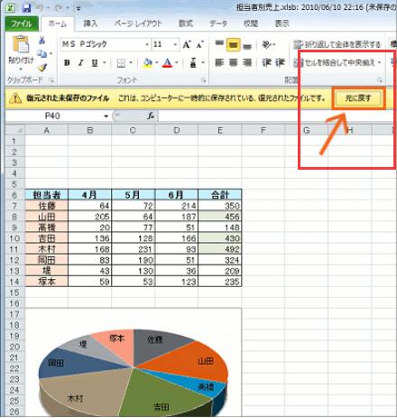This screenshot has height=418, width=397.
Task: Open the Underline style dropdown arrow
Action: (105, 63)
